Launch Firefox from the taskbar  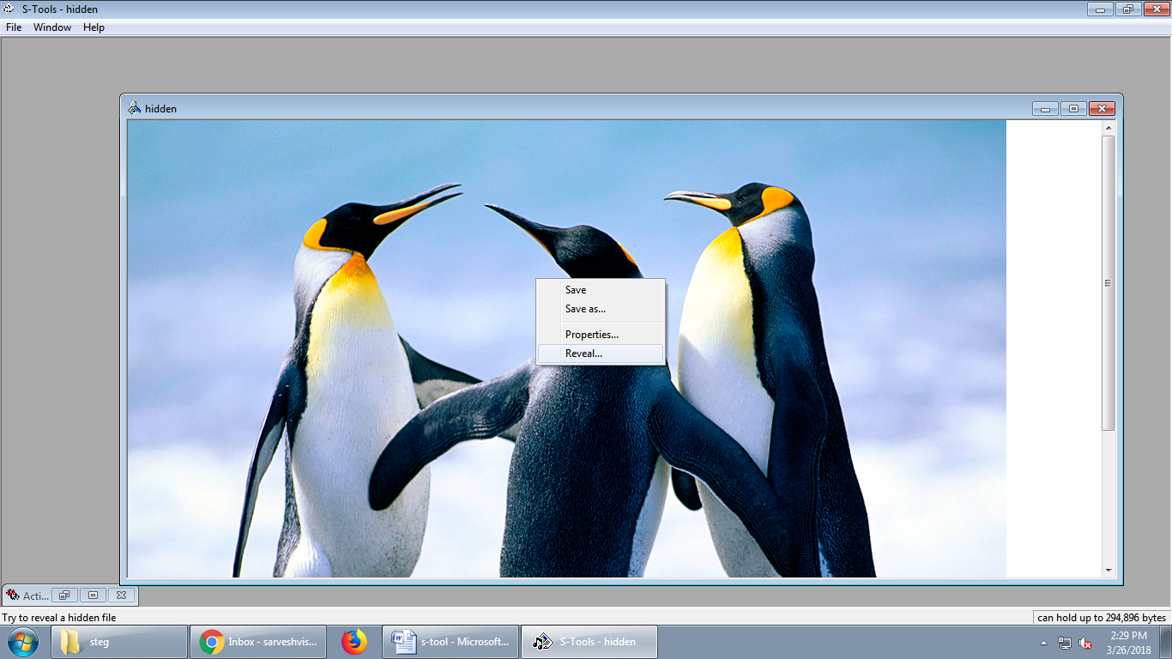click(x=353, y=642)
